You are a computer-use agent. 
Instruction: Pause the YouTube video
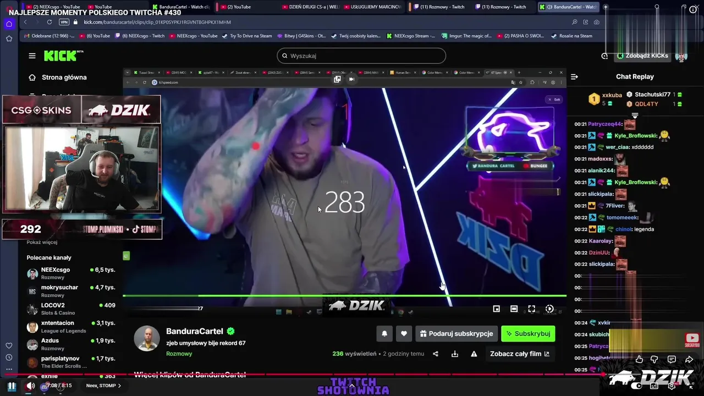click(x=11, y=386)
